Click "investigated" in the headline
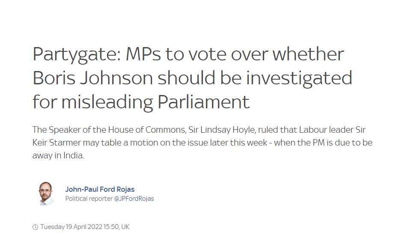Screen dimensions: 420x244 pos(299,78)
